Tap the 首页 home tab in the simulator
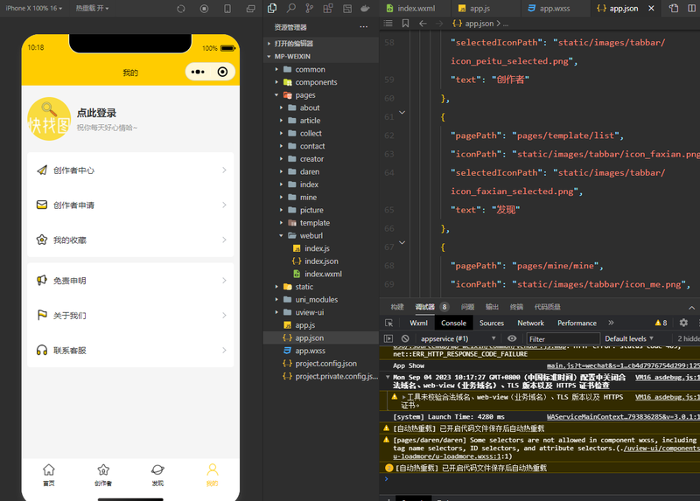Viewport: 700px width, 501px height. [49, 475]
